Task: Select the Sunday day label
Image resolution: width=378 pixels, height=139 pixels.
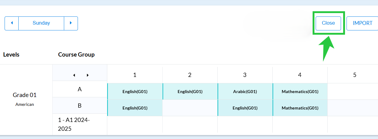Action: pos(41,23)
